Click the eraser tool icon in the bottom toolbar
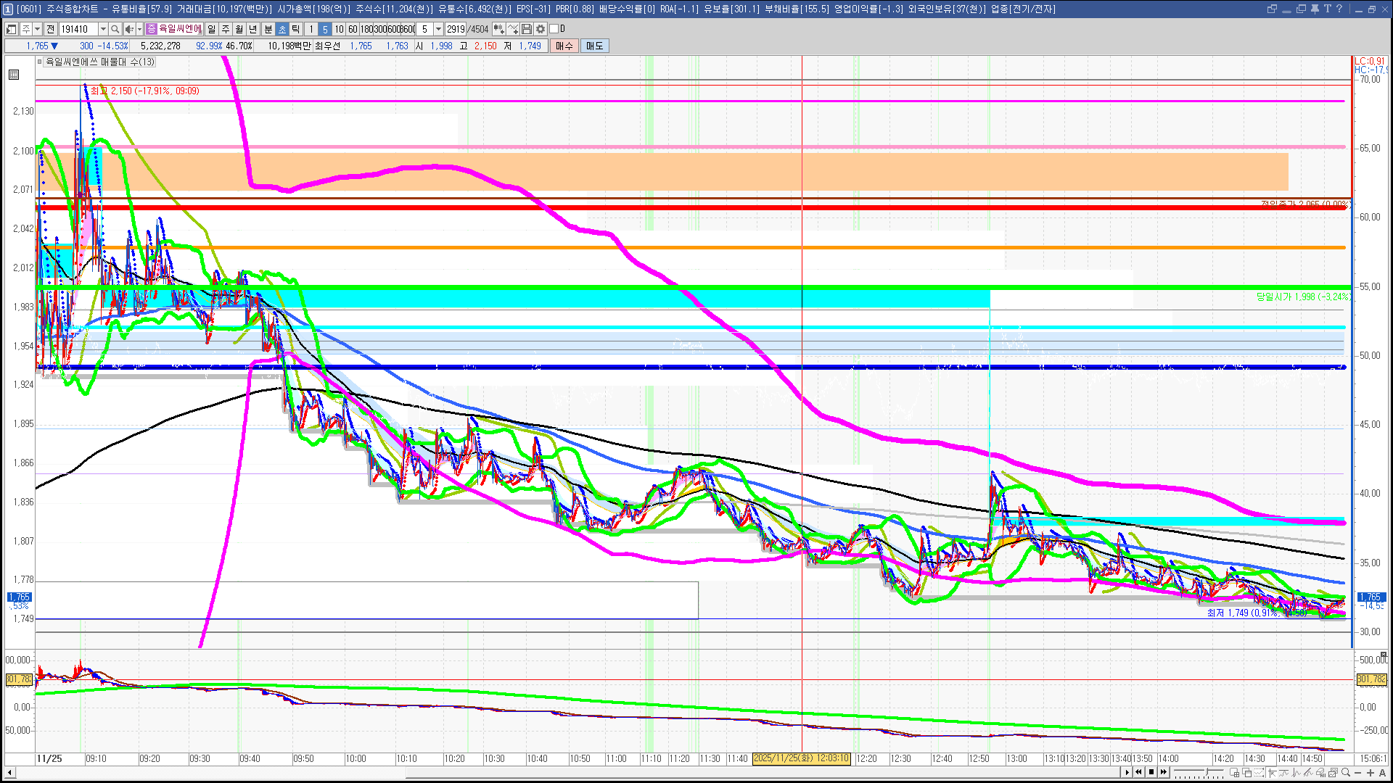Image resolution: width=1393 pixels, height=783 pixels. 1320,773
